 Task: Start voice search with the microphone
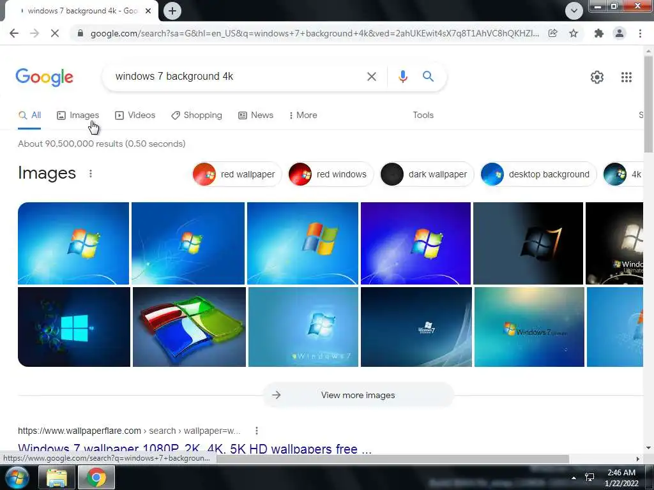402,77
